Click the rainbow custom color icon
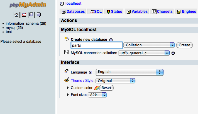 [x=97, y=88]
